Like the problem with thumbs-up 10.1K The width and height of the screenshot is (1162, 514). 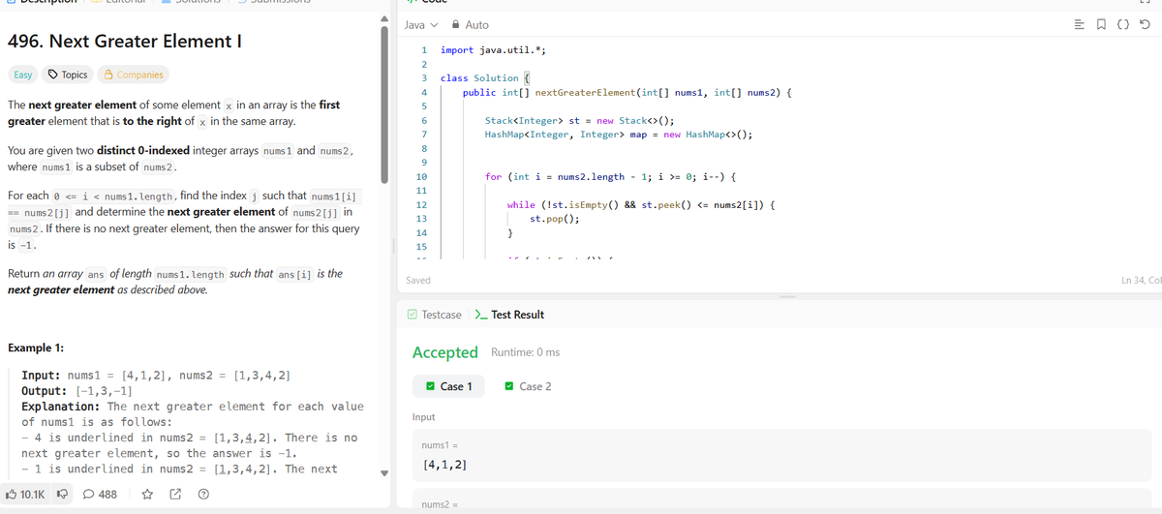pos(25,494)
